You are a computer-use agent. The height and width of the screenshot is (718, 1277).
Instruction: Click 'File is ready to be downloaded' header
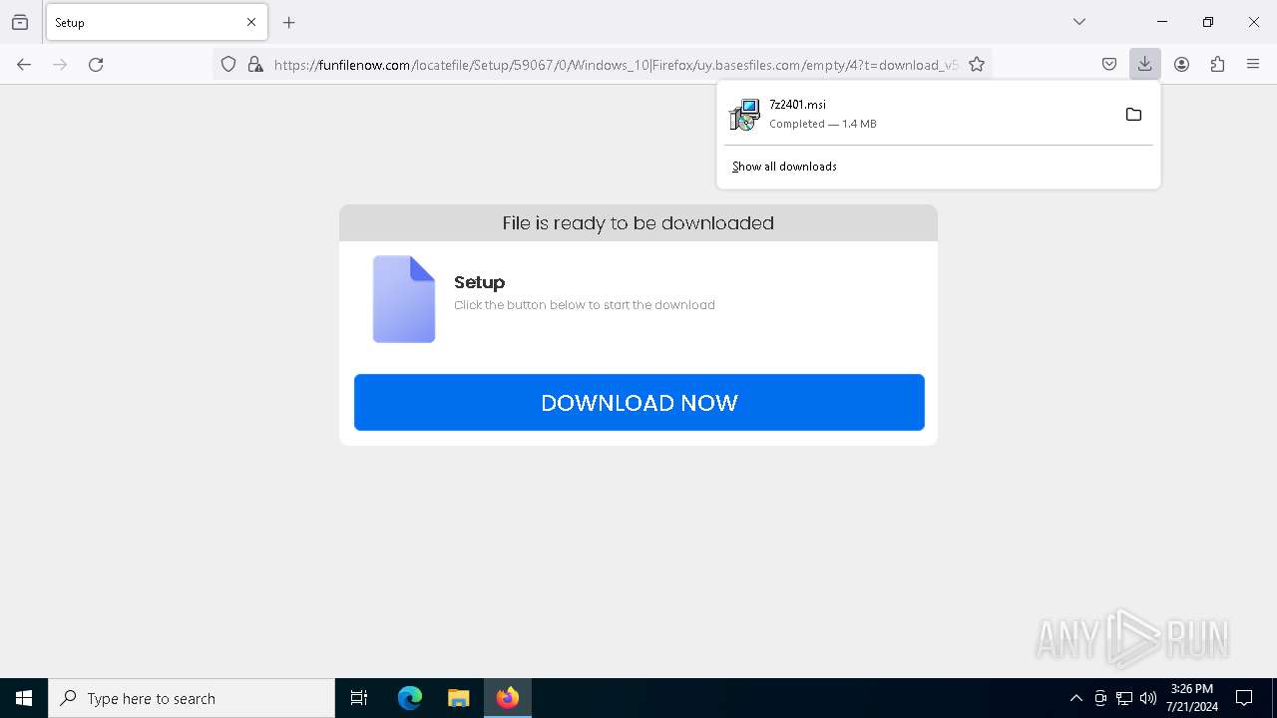(x=638, y=223)
